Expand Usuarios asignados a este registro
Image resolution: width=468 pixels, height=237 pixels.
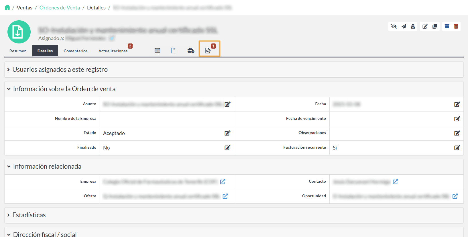point(60,69)
